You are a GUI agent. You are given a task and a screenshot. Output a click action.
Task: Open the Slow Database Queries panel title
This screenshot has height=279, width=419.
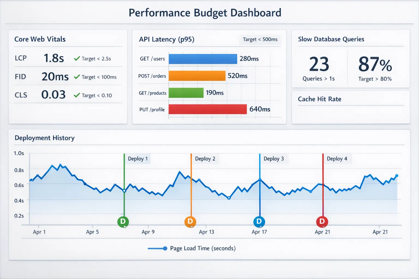click(331, 39)
